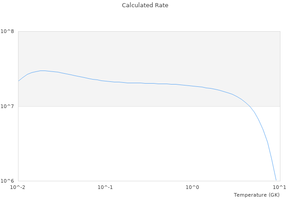Click the 10^0 x-axis tick label
The height and width of the screenshot is (217, 289).
coord(192,187)
